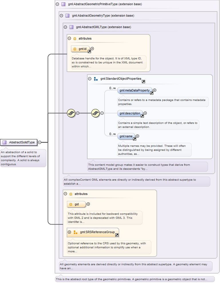Open gml:SRSReferenceGroup reference arrow icon

point(117,235)
